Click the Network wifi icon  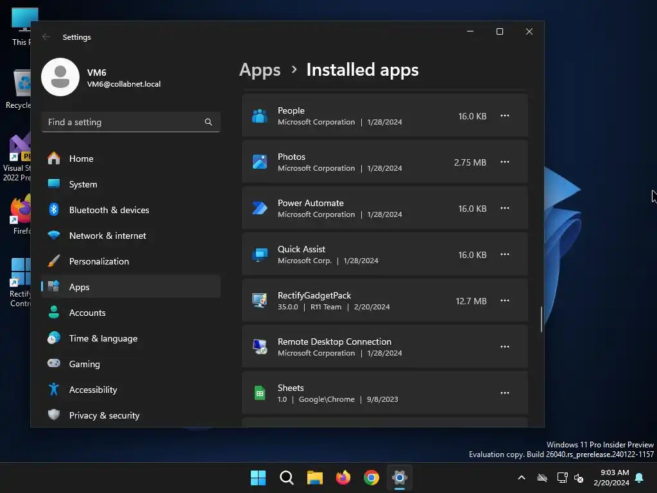click(54, 235)
